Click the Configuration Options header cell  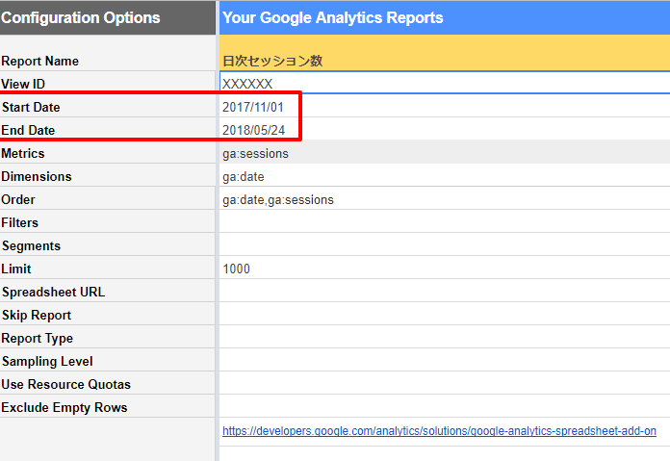[x=108, y=17]
